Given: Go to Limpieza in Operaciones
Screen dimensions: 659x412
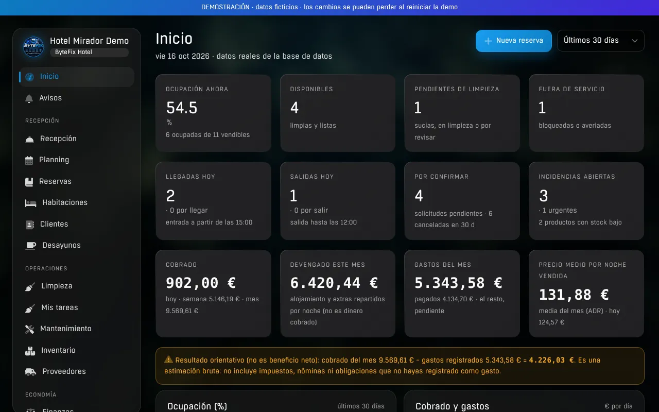Looking at the screenshot, I should (77, 286).
